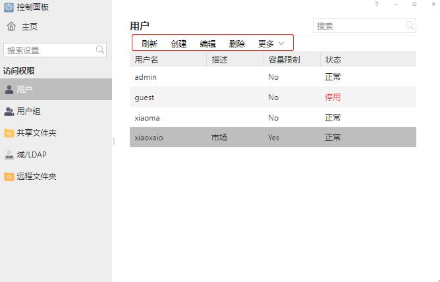Click 删除 in the toolbar
The width and height of the screenshot is (440, 282).
[236, 44]
